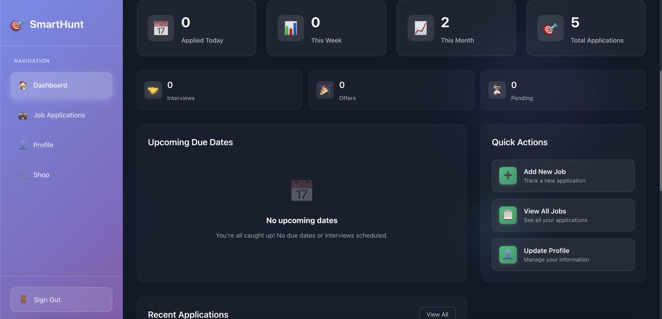Click the SmartHunt logo target icon
Image resolution: width=662 pixels, height=319 pixels.
(x=16, y=24)
